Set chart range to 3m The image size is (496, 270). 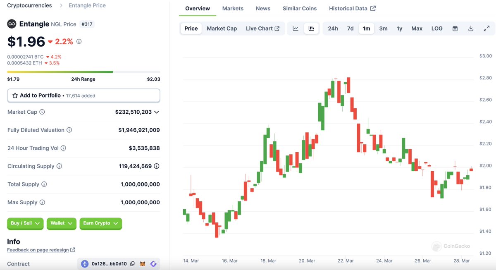pyautogui.click(x=384, y=29)
